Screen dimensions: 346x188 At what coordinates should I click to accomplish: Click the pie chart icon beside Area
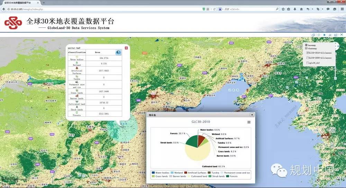[118, 52]
